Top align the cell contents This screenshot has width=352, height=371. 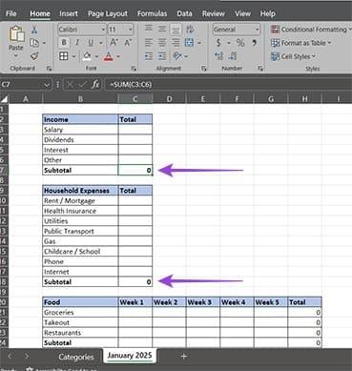tap(149, 29)
